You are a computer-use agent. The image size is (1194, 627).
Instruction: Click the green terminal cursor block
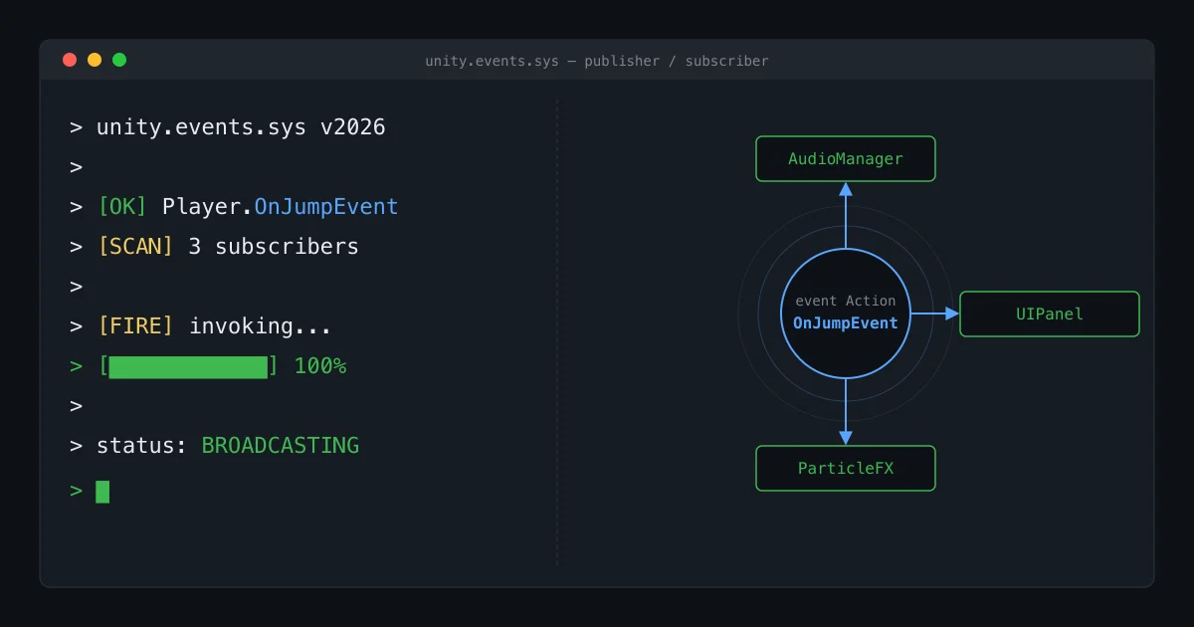point(102,491)
